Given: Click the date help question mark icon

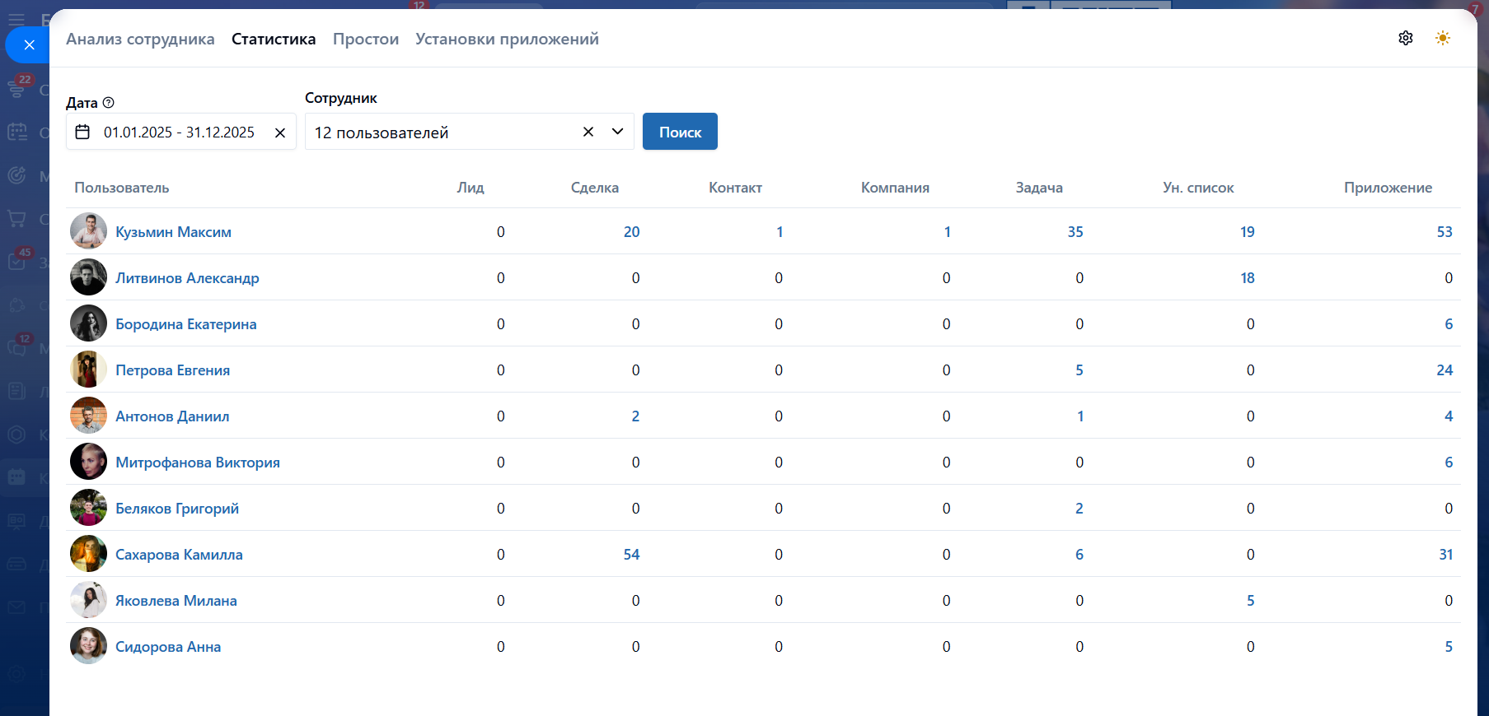Looking at the screenshot, I should [108, 103].
